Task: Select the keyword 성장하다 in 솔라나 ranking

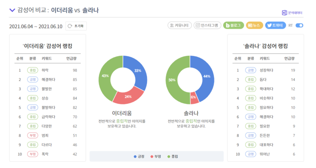Action: point(266,70)
